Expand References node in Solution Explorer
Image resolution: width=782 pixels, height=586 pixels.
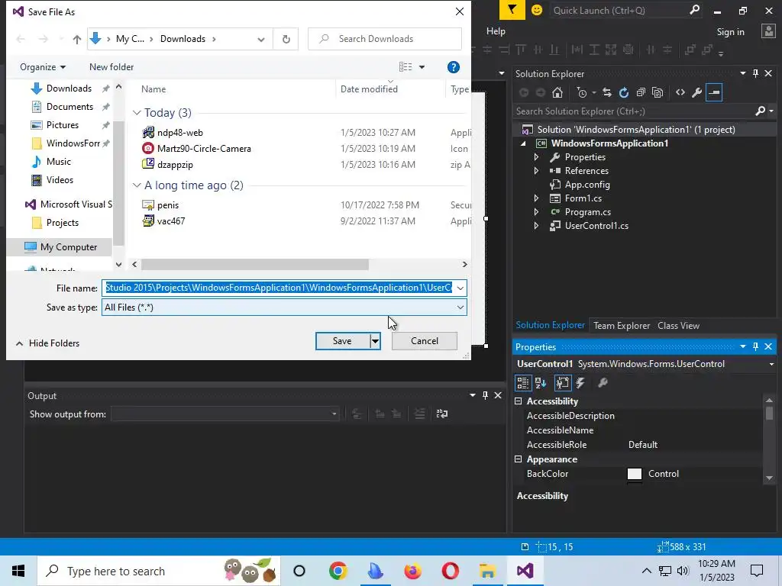(x=536, y=170)
